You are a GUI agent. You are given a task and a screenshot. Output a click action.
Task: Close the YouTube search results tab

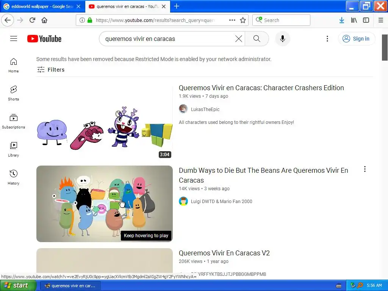(164, 6)
